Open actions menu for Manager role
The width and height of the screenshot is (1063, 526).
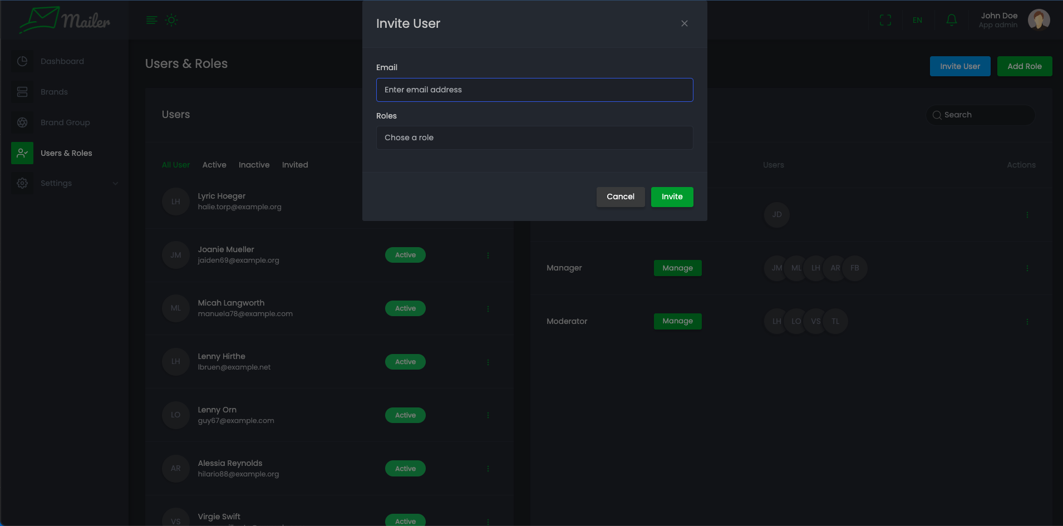[1027, 268]
